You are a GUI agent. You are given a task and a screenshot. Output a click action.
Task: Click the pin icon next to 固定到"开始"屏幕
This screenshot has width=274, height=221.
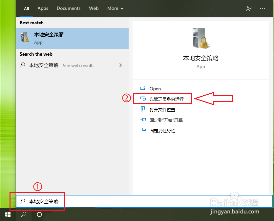pos(143,120)
